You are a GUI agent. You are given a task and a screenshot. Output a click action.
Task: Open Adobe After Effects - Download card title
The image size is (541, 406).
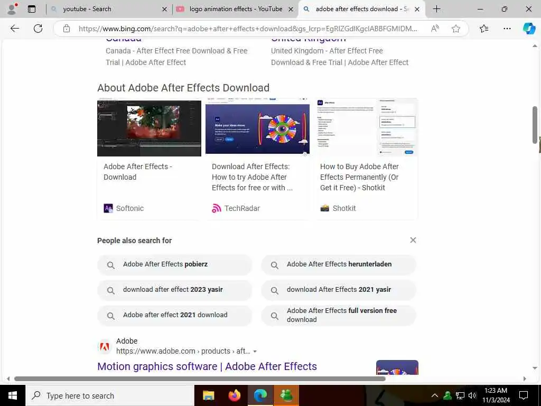click(x=138, y=172)
